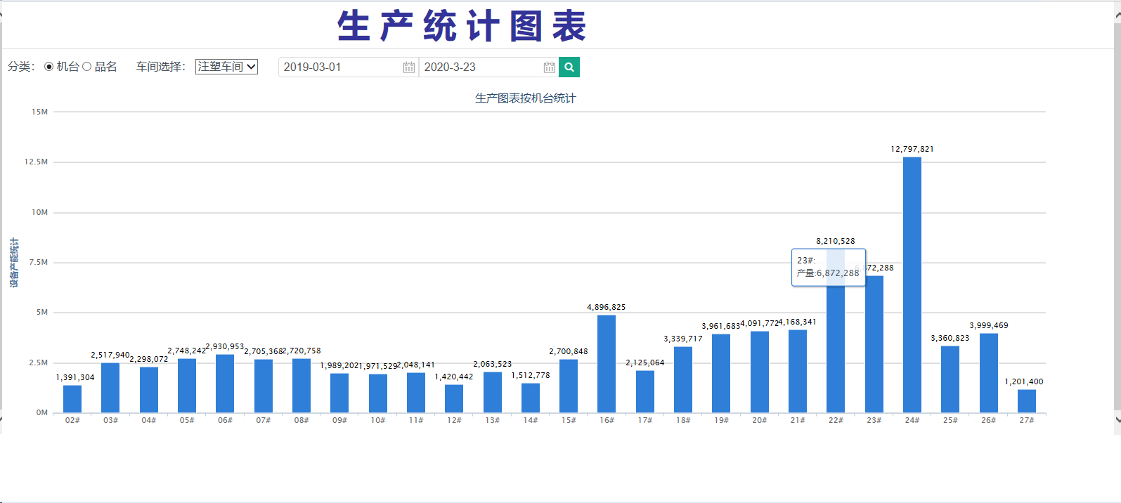
Task: Click the y-axis label 15M
Action: (x=39, y=112)
